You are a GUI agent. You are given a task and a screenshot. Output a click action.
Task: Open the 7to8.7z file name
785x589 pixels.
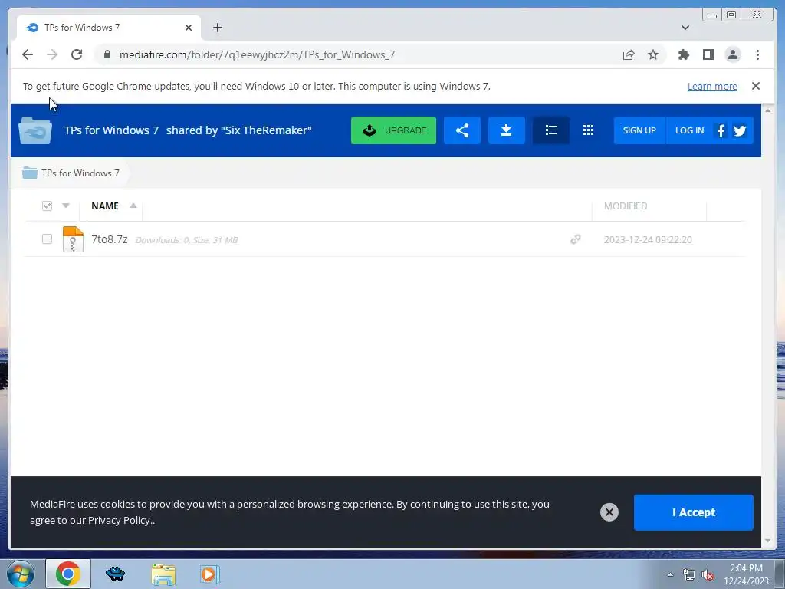click(109, 239)
